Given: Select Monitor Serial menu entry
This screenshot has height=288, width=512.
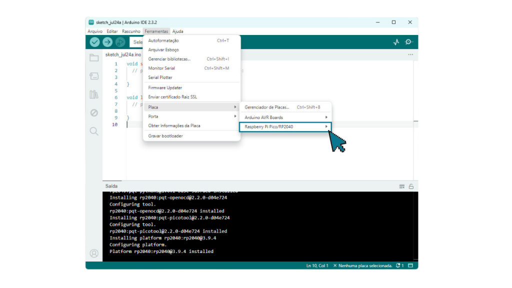Looking at the screenshot, I should click(191, 68).
